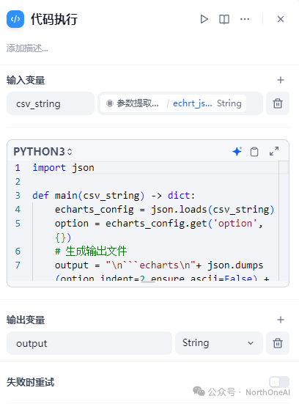Image resolution: width=299 pixels, height=404 pixels.
Task: Delete the output variable
Action: pyautogui.click(x=278, y=343)
